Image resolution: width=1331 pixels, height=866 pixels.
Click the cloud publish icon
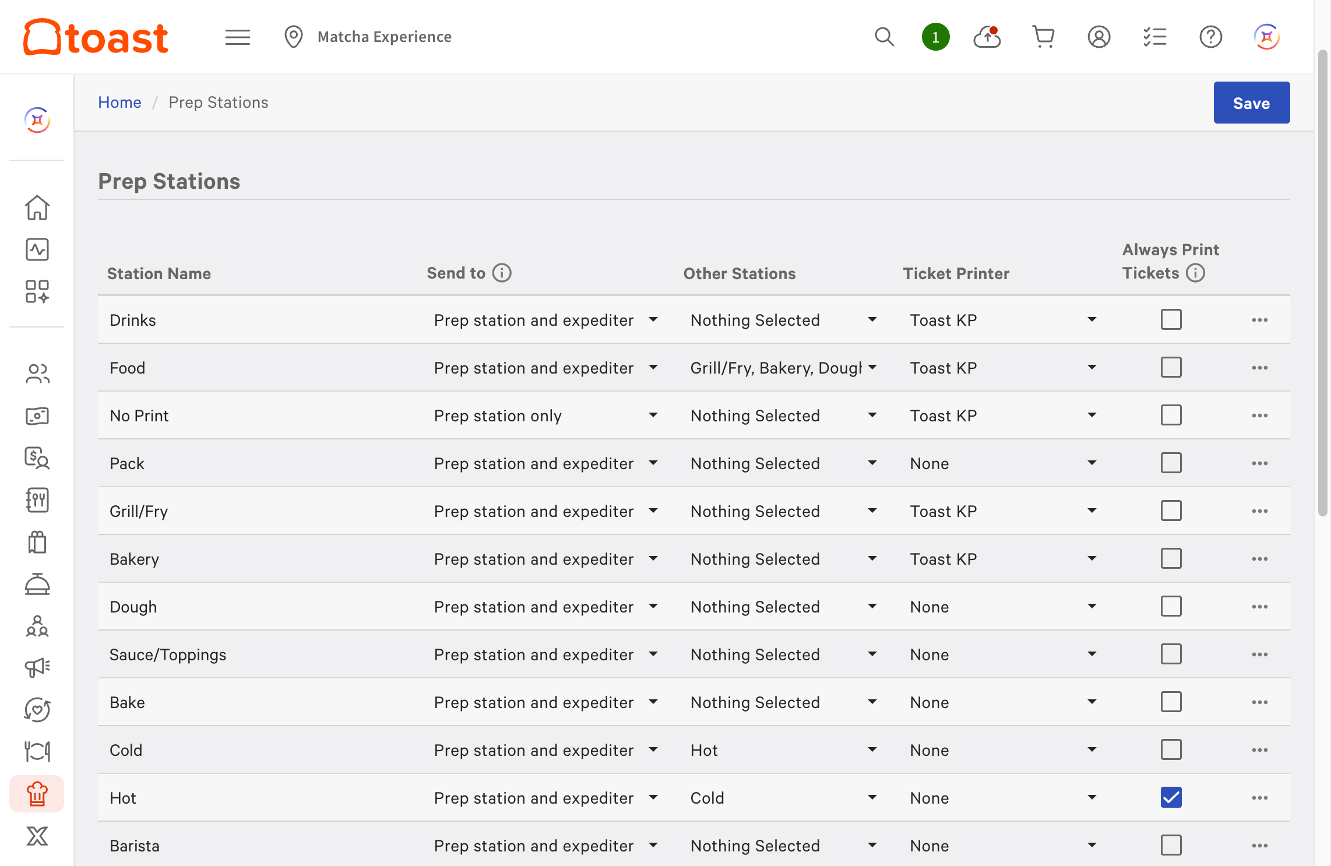[987, 37]
